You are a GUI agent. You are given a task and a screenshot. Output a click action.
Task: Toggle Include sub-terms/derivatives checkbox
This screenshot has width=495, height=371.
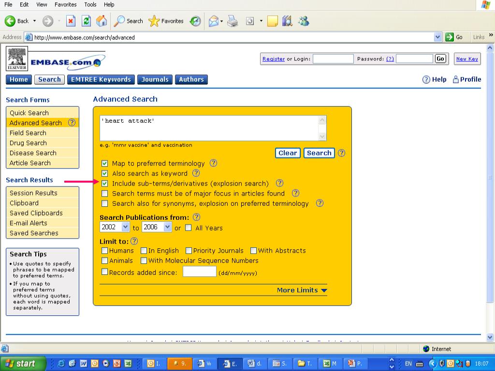coord(104,183)
